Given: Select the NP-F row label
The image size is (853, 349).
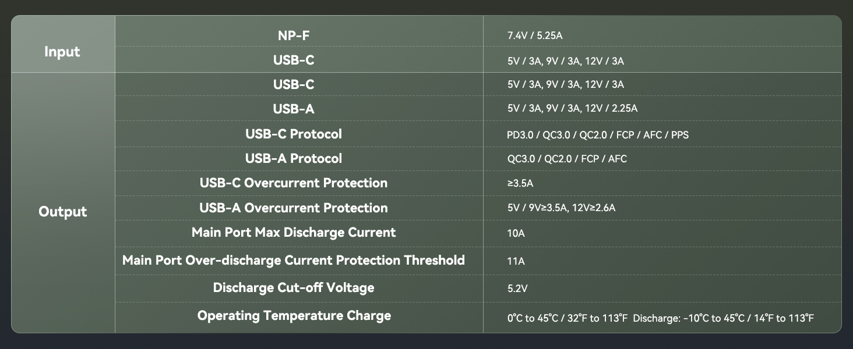Looking at the screenshot, I should click(x=294, y=35).
